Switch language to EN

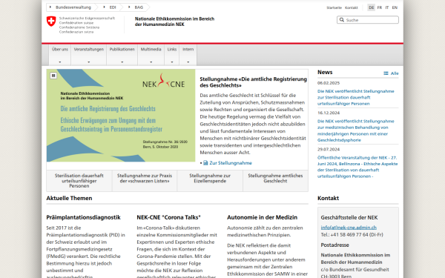pos(395,7)
